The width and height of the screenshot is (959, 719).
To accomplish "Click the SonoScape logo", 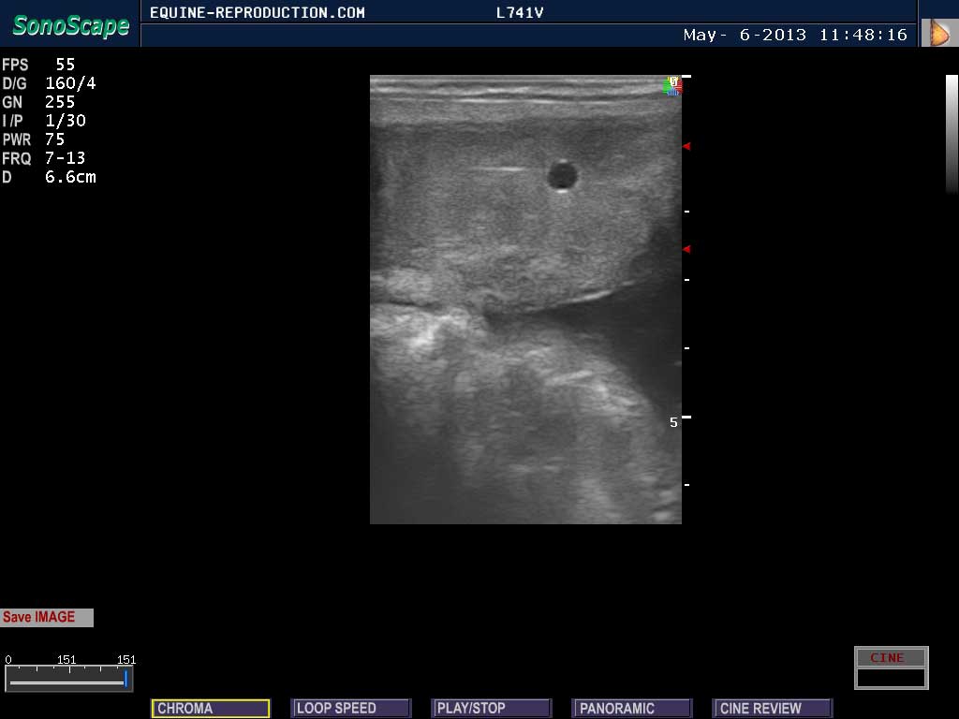I will point(69,25).
